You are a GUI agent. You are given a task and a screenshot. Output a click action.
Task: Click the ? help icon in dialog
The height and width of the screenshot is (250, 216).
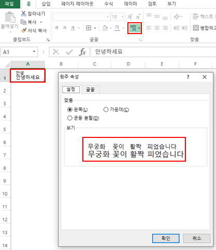(x=188, y=77)
